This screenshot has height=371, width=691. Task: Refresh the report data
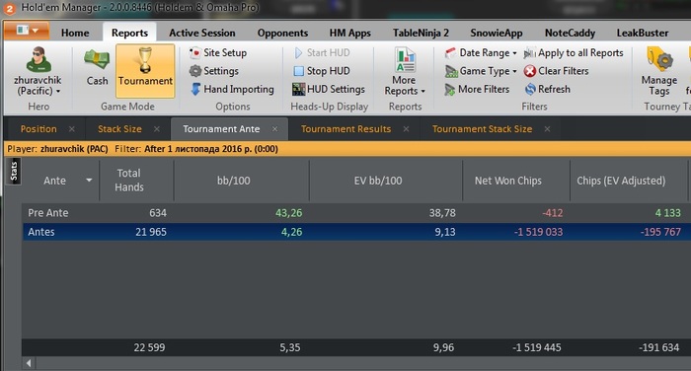[547, 90]
